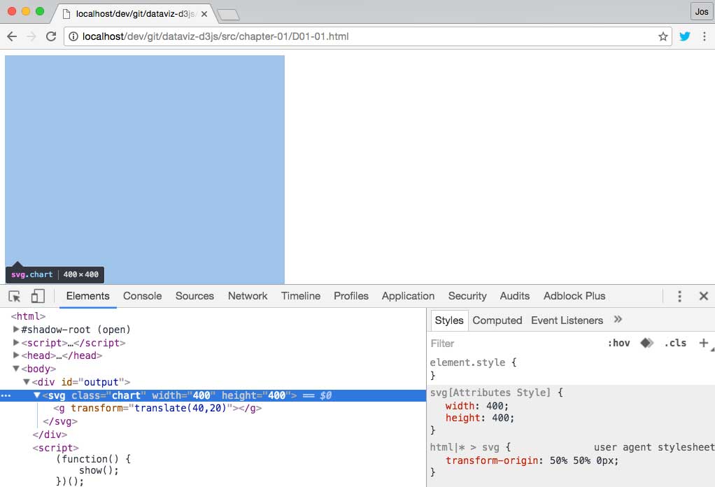Show more sidebar tabs chevron
Viewport: 715px width, 487px height.
click(618, 320)
